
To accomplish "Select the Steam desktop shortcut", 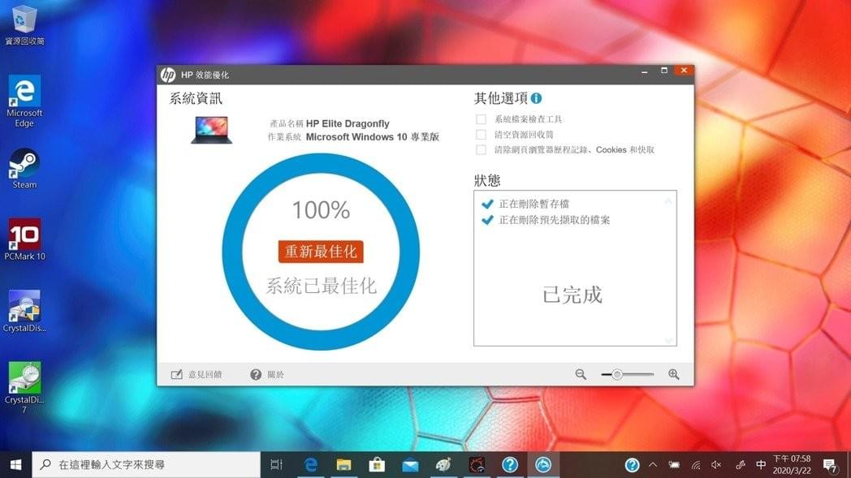I will (24, 169).
